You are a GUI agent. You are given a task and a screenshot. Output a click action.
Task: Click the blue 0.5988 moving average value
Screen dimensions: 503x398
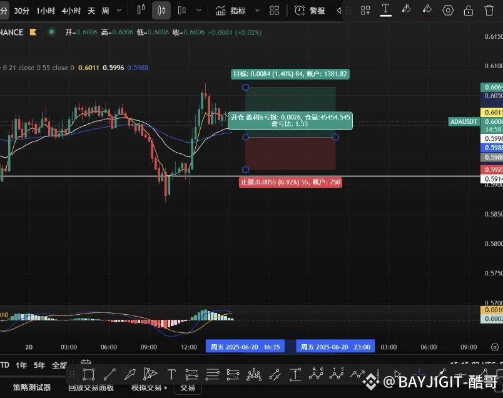point(138,68)
